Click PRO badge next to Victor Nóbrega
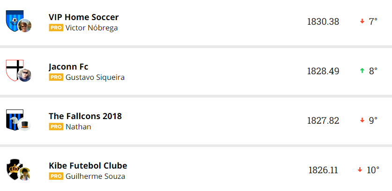The height and width of the screenshot is (191, 392). [56, 28]
